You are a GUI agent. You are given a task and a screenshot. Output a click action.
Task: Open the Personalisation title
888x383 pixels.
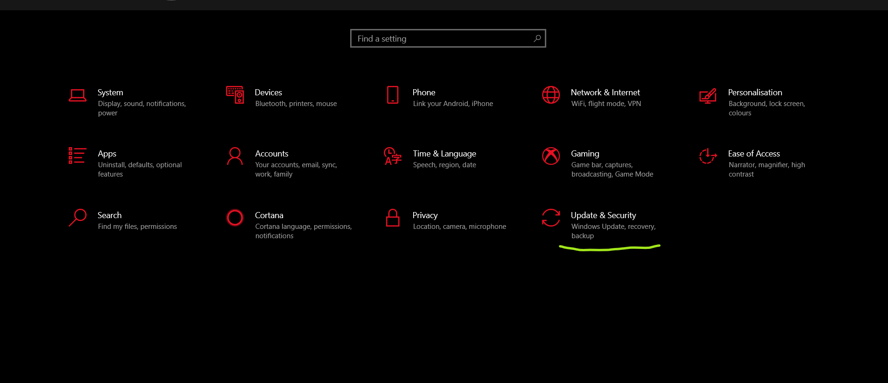755,92
